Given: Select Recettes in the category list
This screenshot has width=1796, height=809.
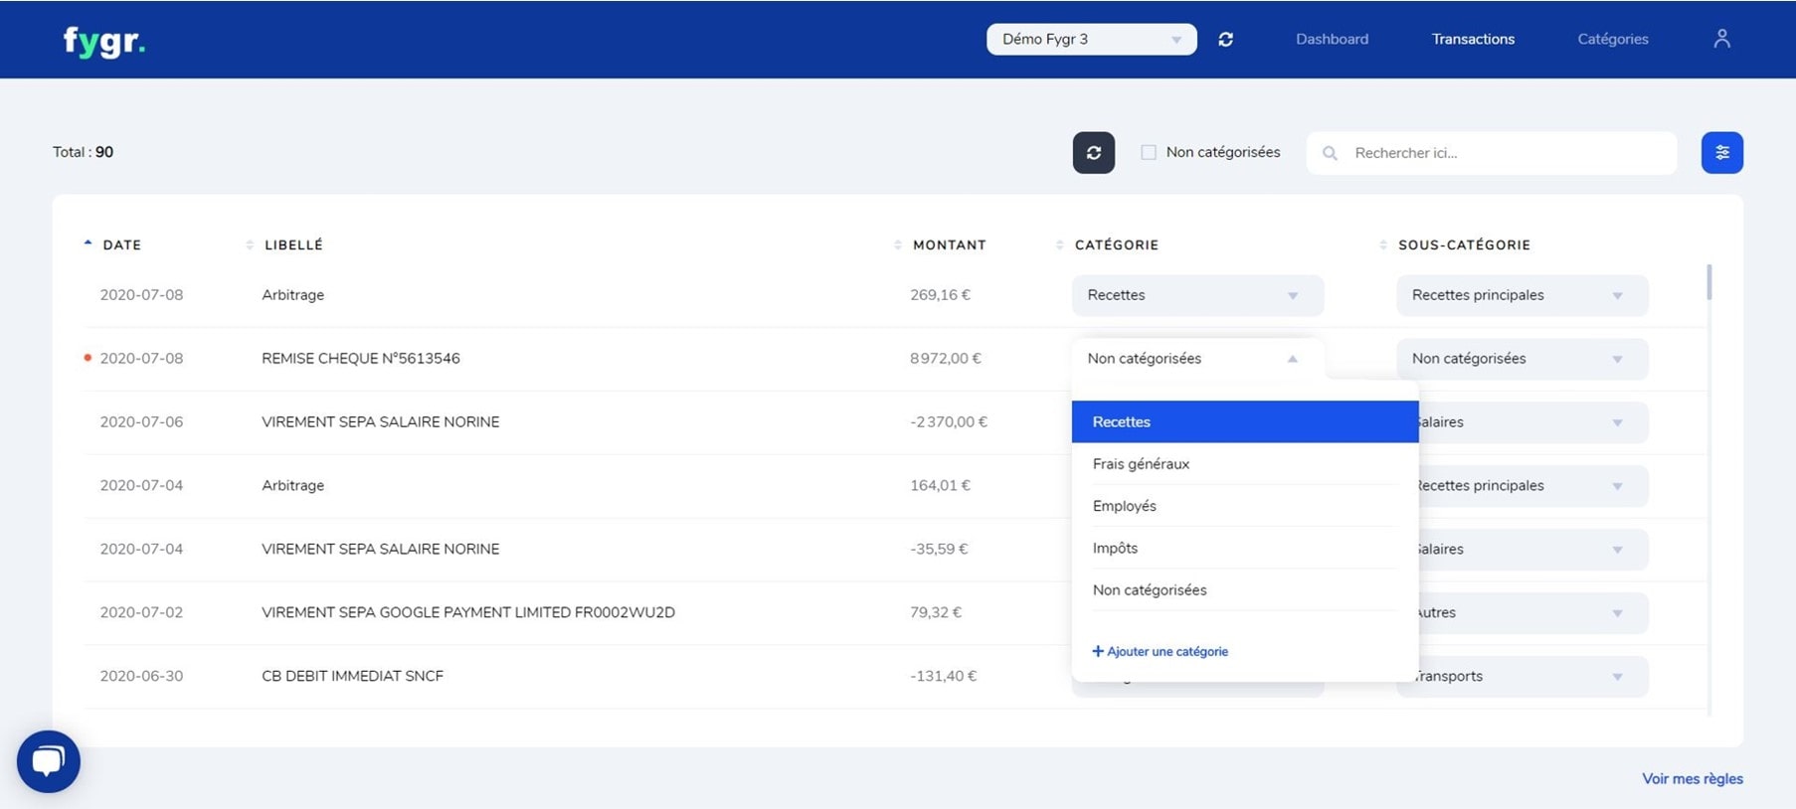Looking at the screenshot, I should tap(1245, 421).
